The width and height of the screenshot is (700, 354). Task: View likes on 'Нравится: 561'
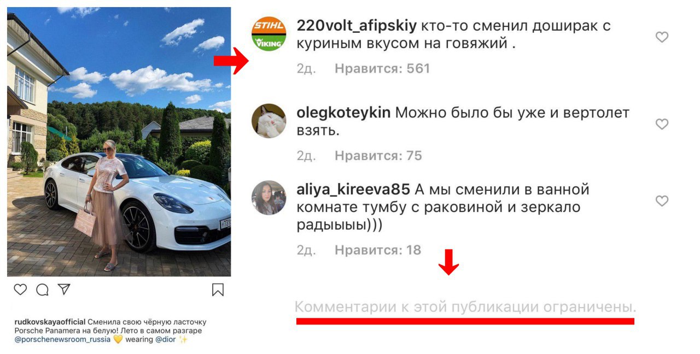[382, 68]
